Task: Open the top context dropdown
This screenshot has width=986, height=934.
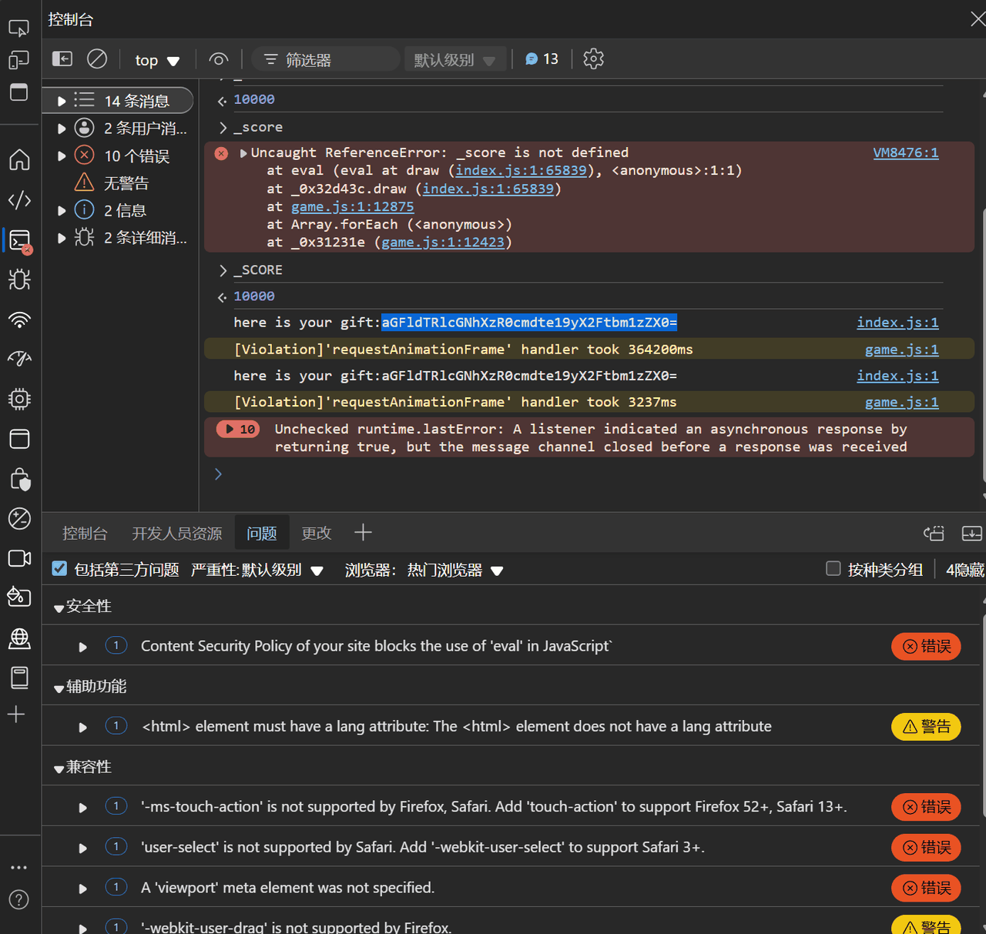Action: (157, 60)
